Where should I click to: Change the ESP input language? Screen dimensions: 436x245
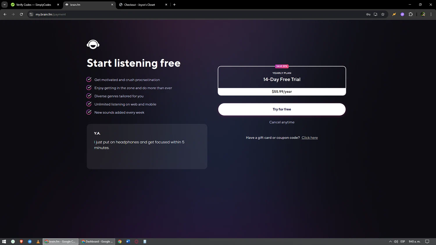(x=403, y=242)
